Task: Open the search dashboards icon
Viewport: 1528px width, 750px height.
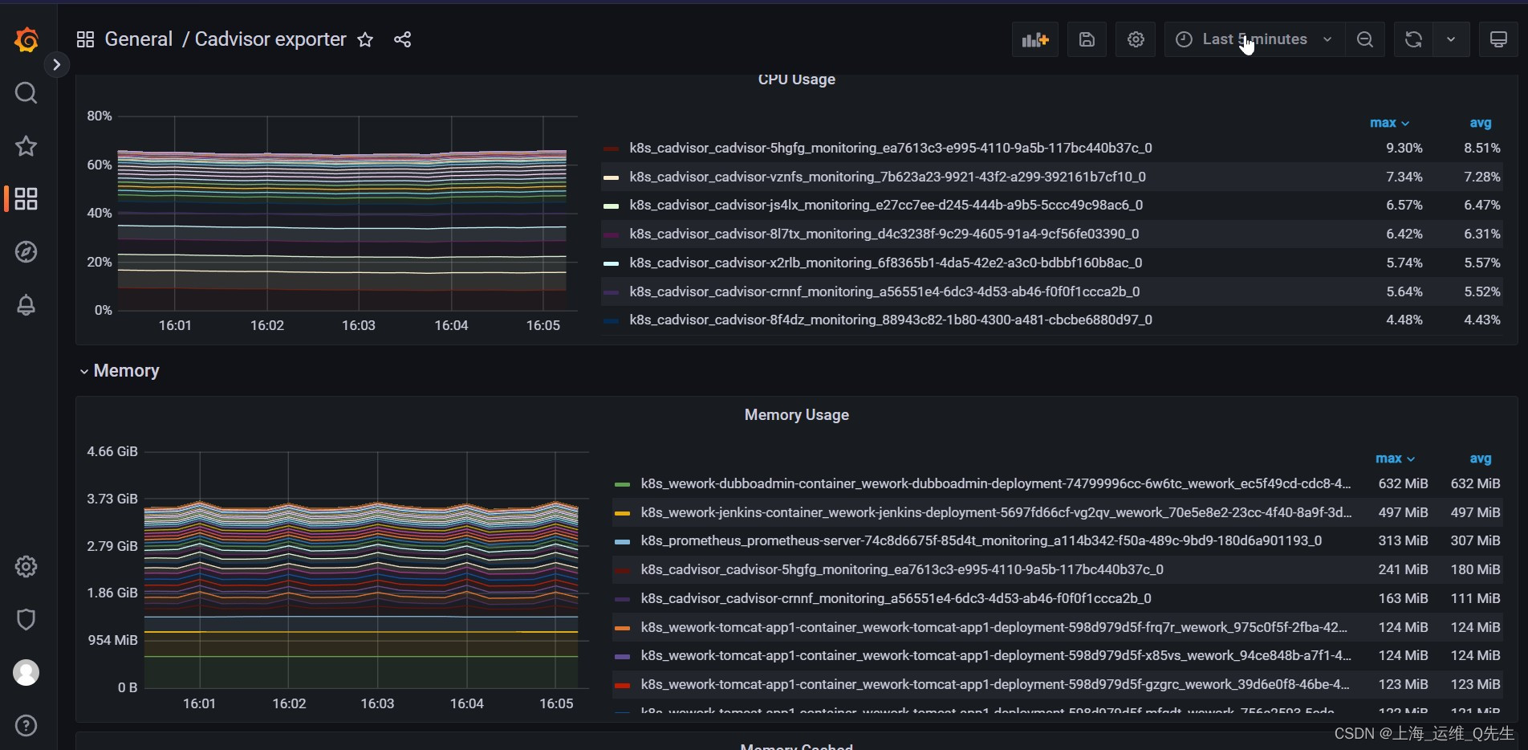Action: coord(26,93)
